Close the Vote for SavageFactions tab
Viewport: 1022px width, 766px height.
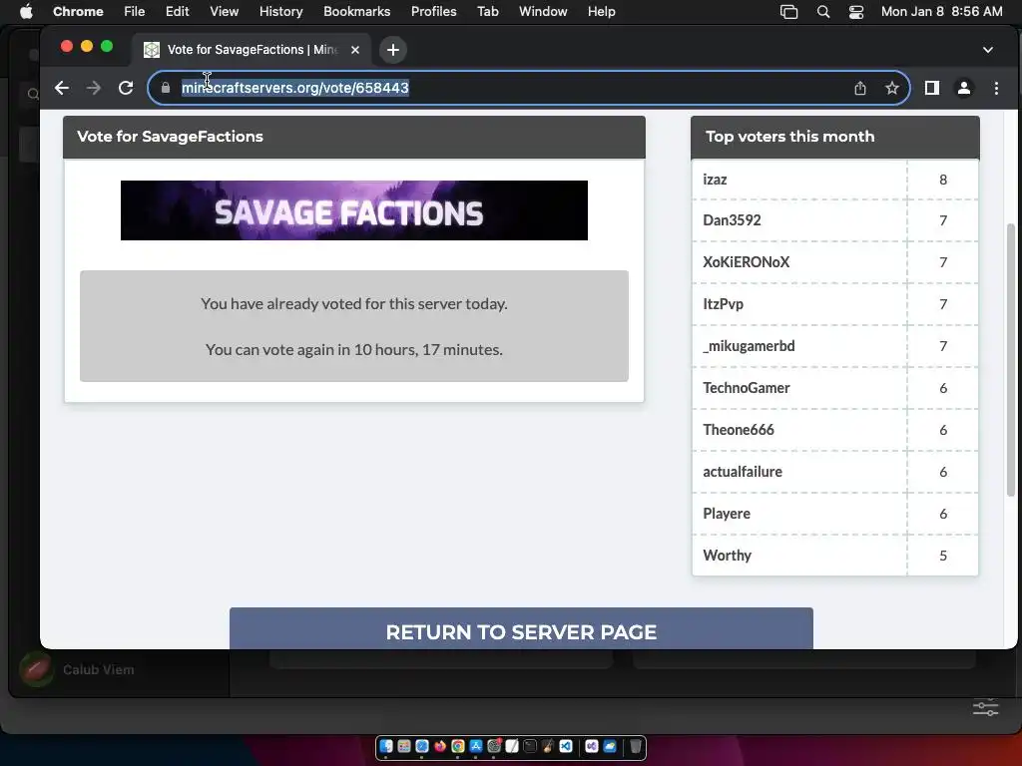click(x=355, y=50)
